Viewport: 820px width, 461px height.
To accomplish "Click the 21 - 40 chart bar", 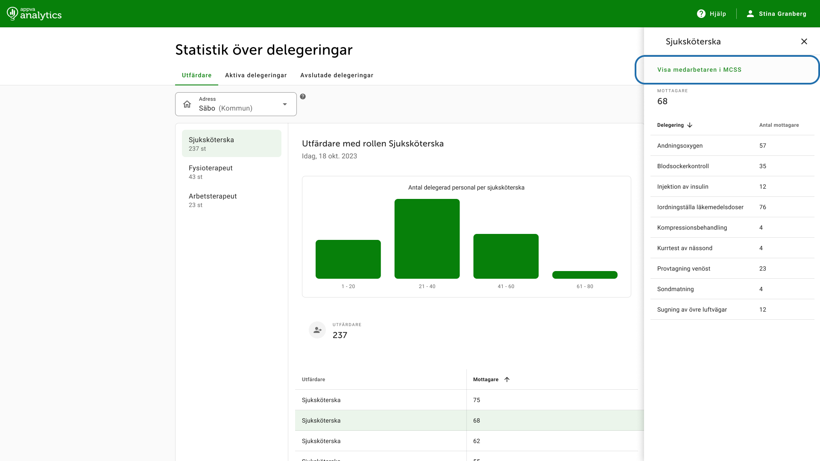I will pos(427,239).
